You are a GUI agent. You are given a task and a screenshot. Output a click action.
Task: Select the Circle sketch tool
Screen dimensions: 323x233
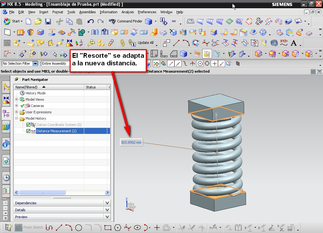[79, 227]
